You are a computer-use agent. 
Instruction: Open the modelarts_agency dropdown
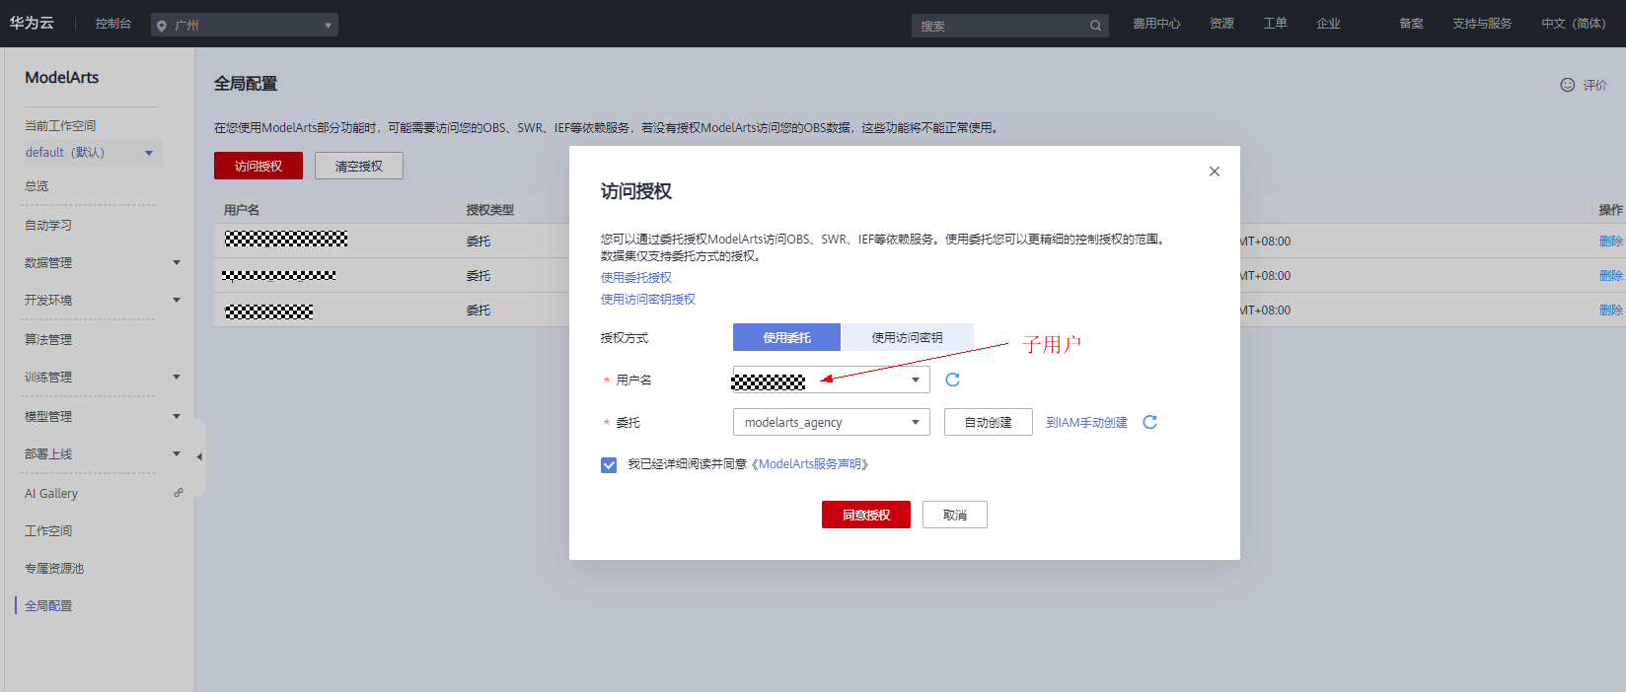831,422
